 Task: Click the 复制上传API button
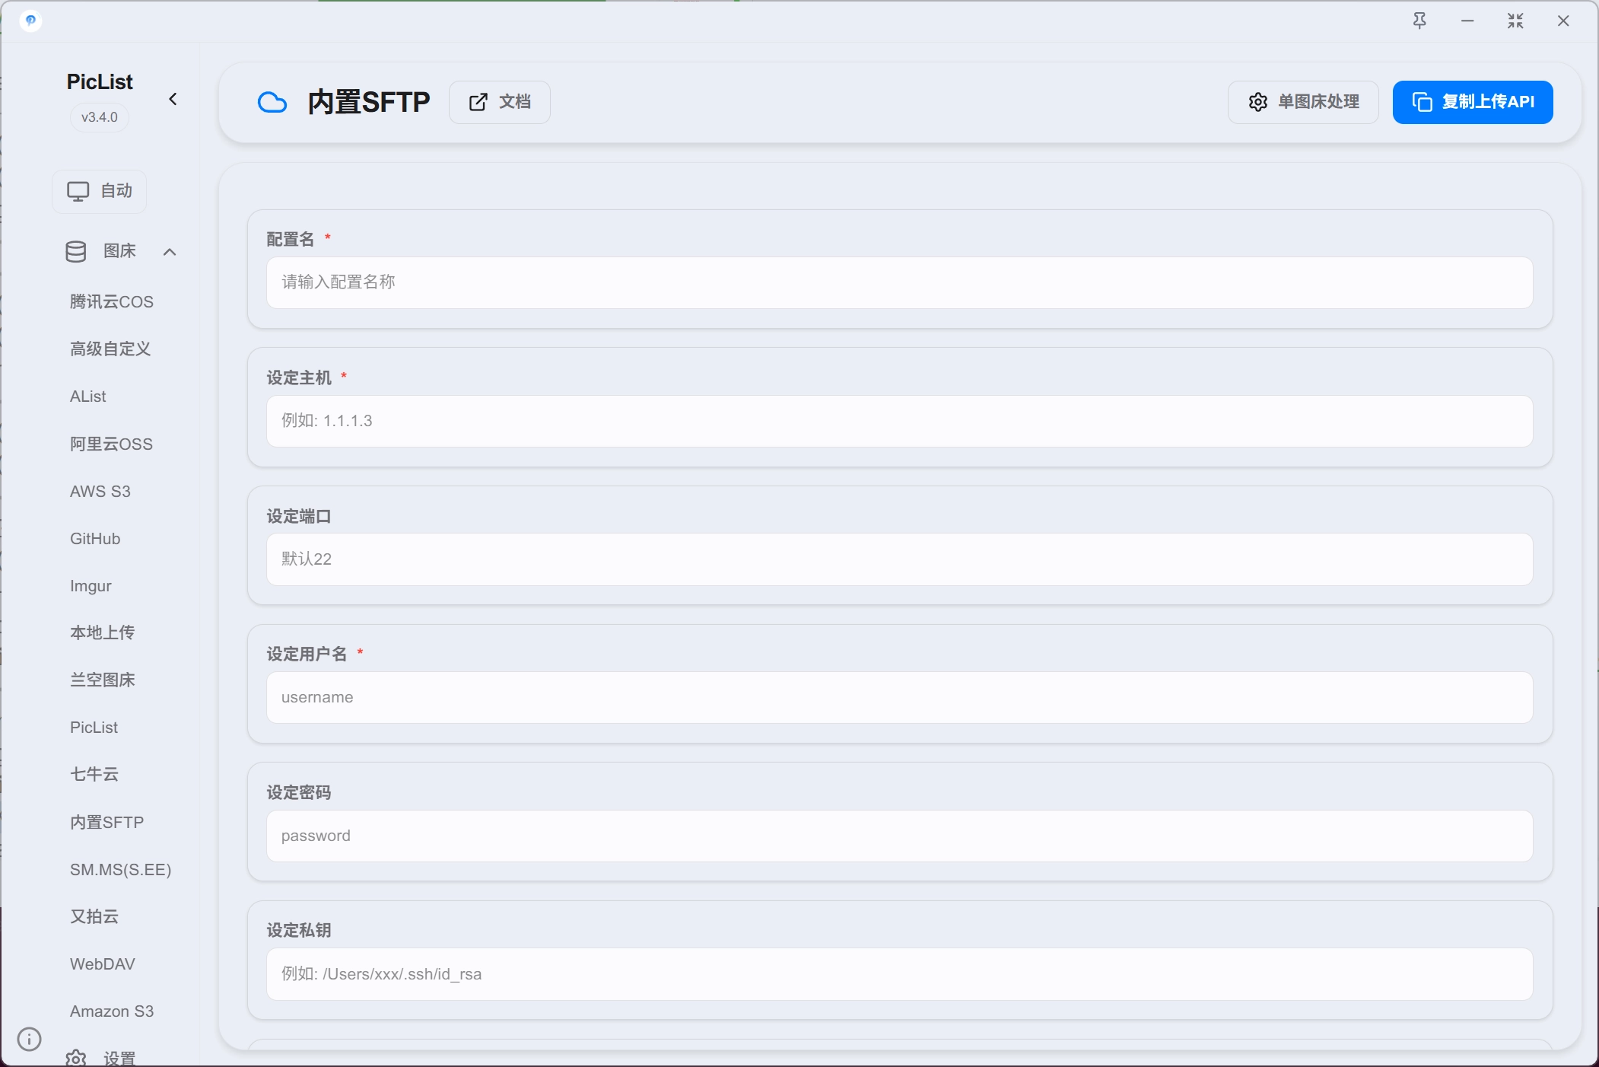(x=1473, y=102)
